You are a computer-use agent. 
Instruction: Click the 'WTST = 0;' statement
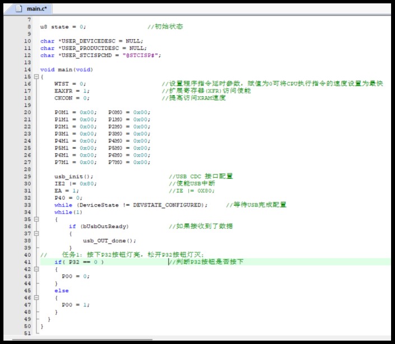point(70,84)
